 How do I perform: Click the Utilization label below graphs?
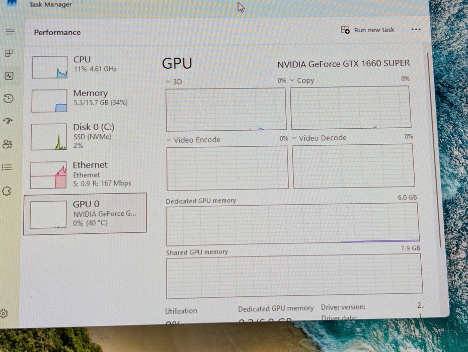click(181, 311)
